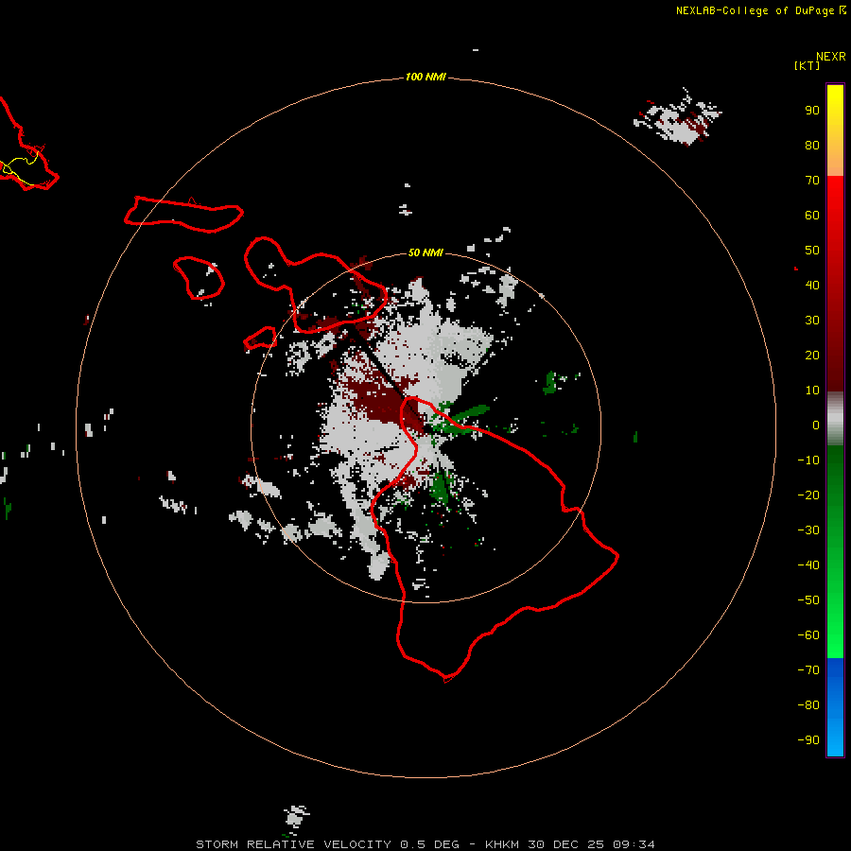Click the 60 value on velocity scale
This screenshot has height=851, width=851.
812,216
